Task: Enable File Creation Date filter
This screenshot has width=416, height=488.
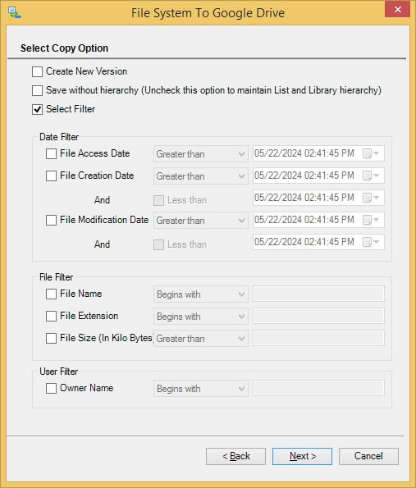Action: (x=51, y=176)
